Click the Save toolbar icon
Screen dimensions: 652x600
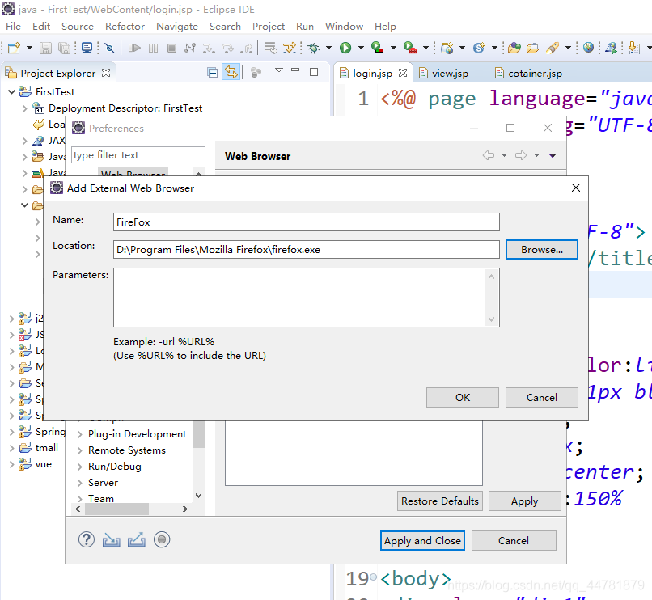point(45,48)
